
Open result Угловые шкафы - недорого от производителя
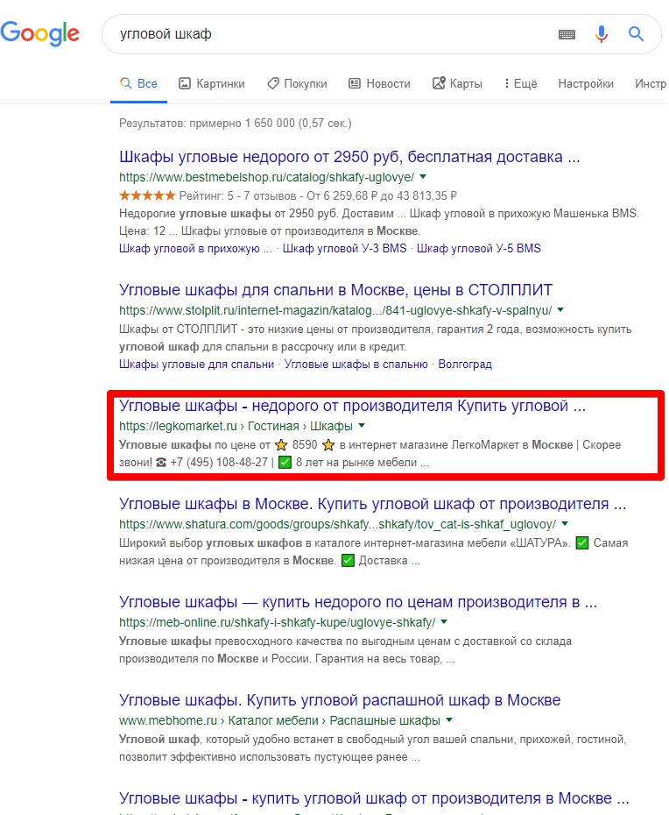click(x=353, y=406)
